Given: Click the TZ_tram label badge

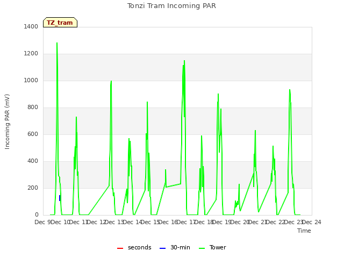Looking at the screenshot, I should coord(60,23).
